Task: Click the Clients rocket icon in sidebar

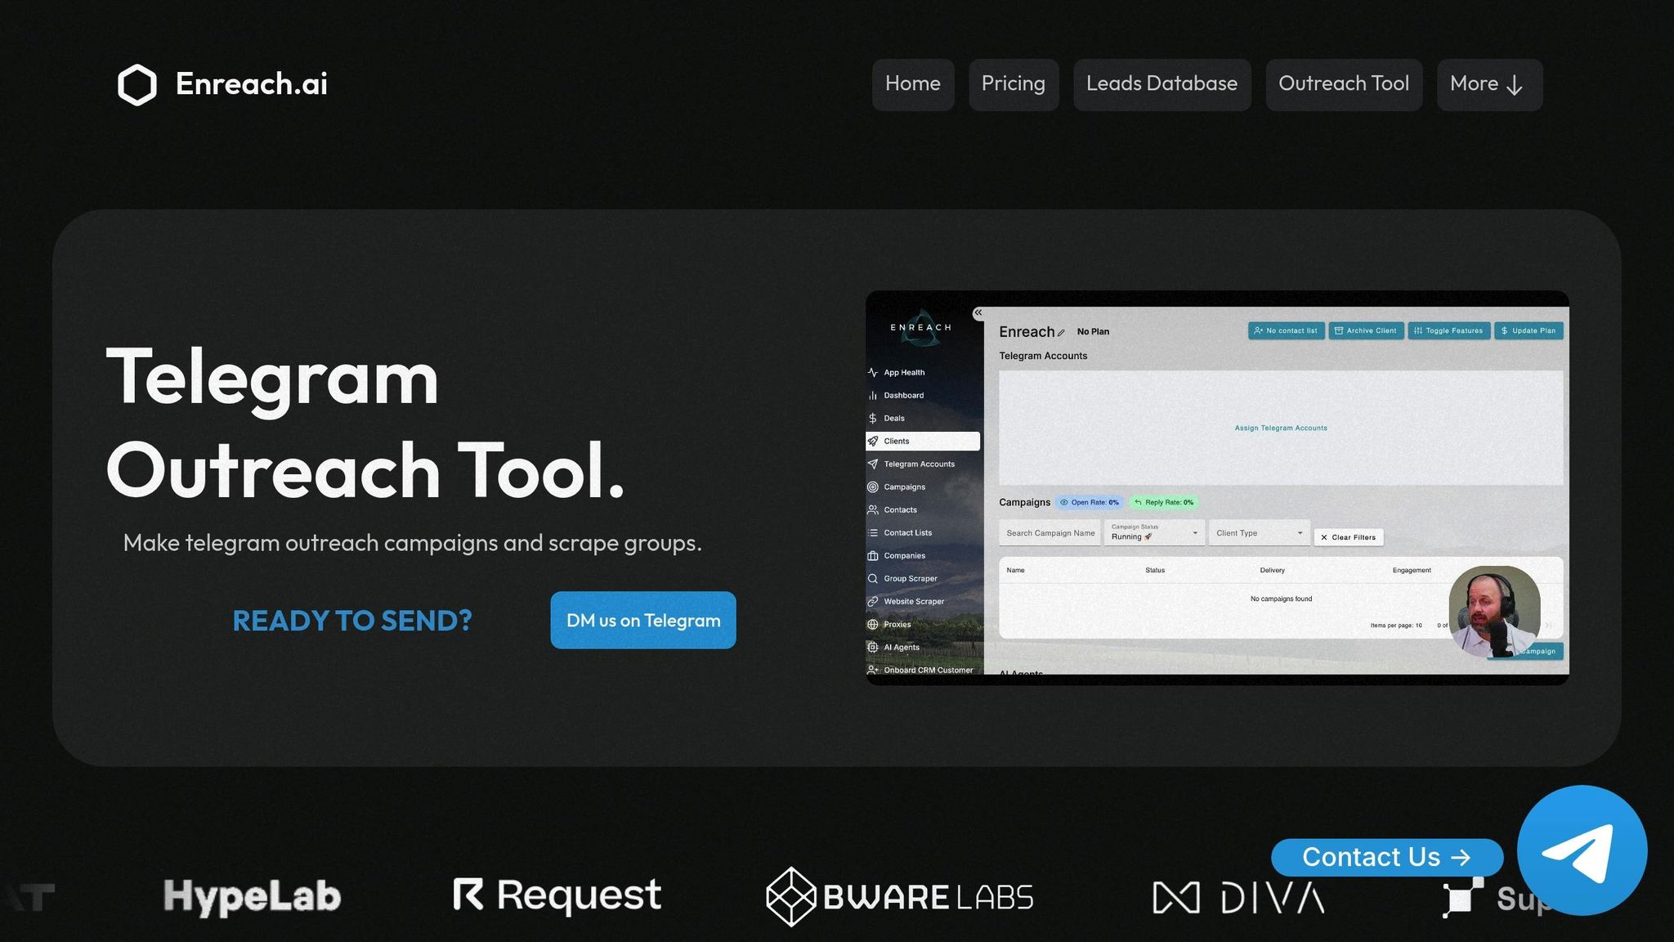Action: [x=873, y=441]
